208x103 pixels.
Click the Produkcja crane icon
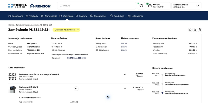click(111, 16)
